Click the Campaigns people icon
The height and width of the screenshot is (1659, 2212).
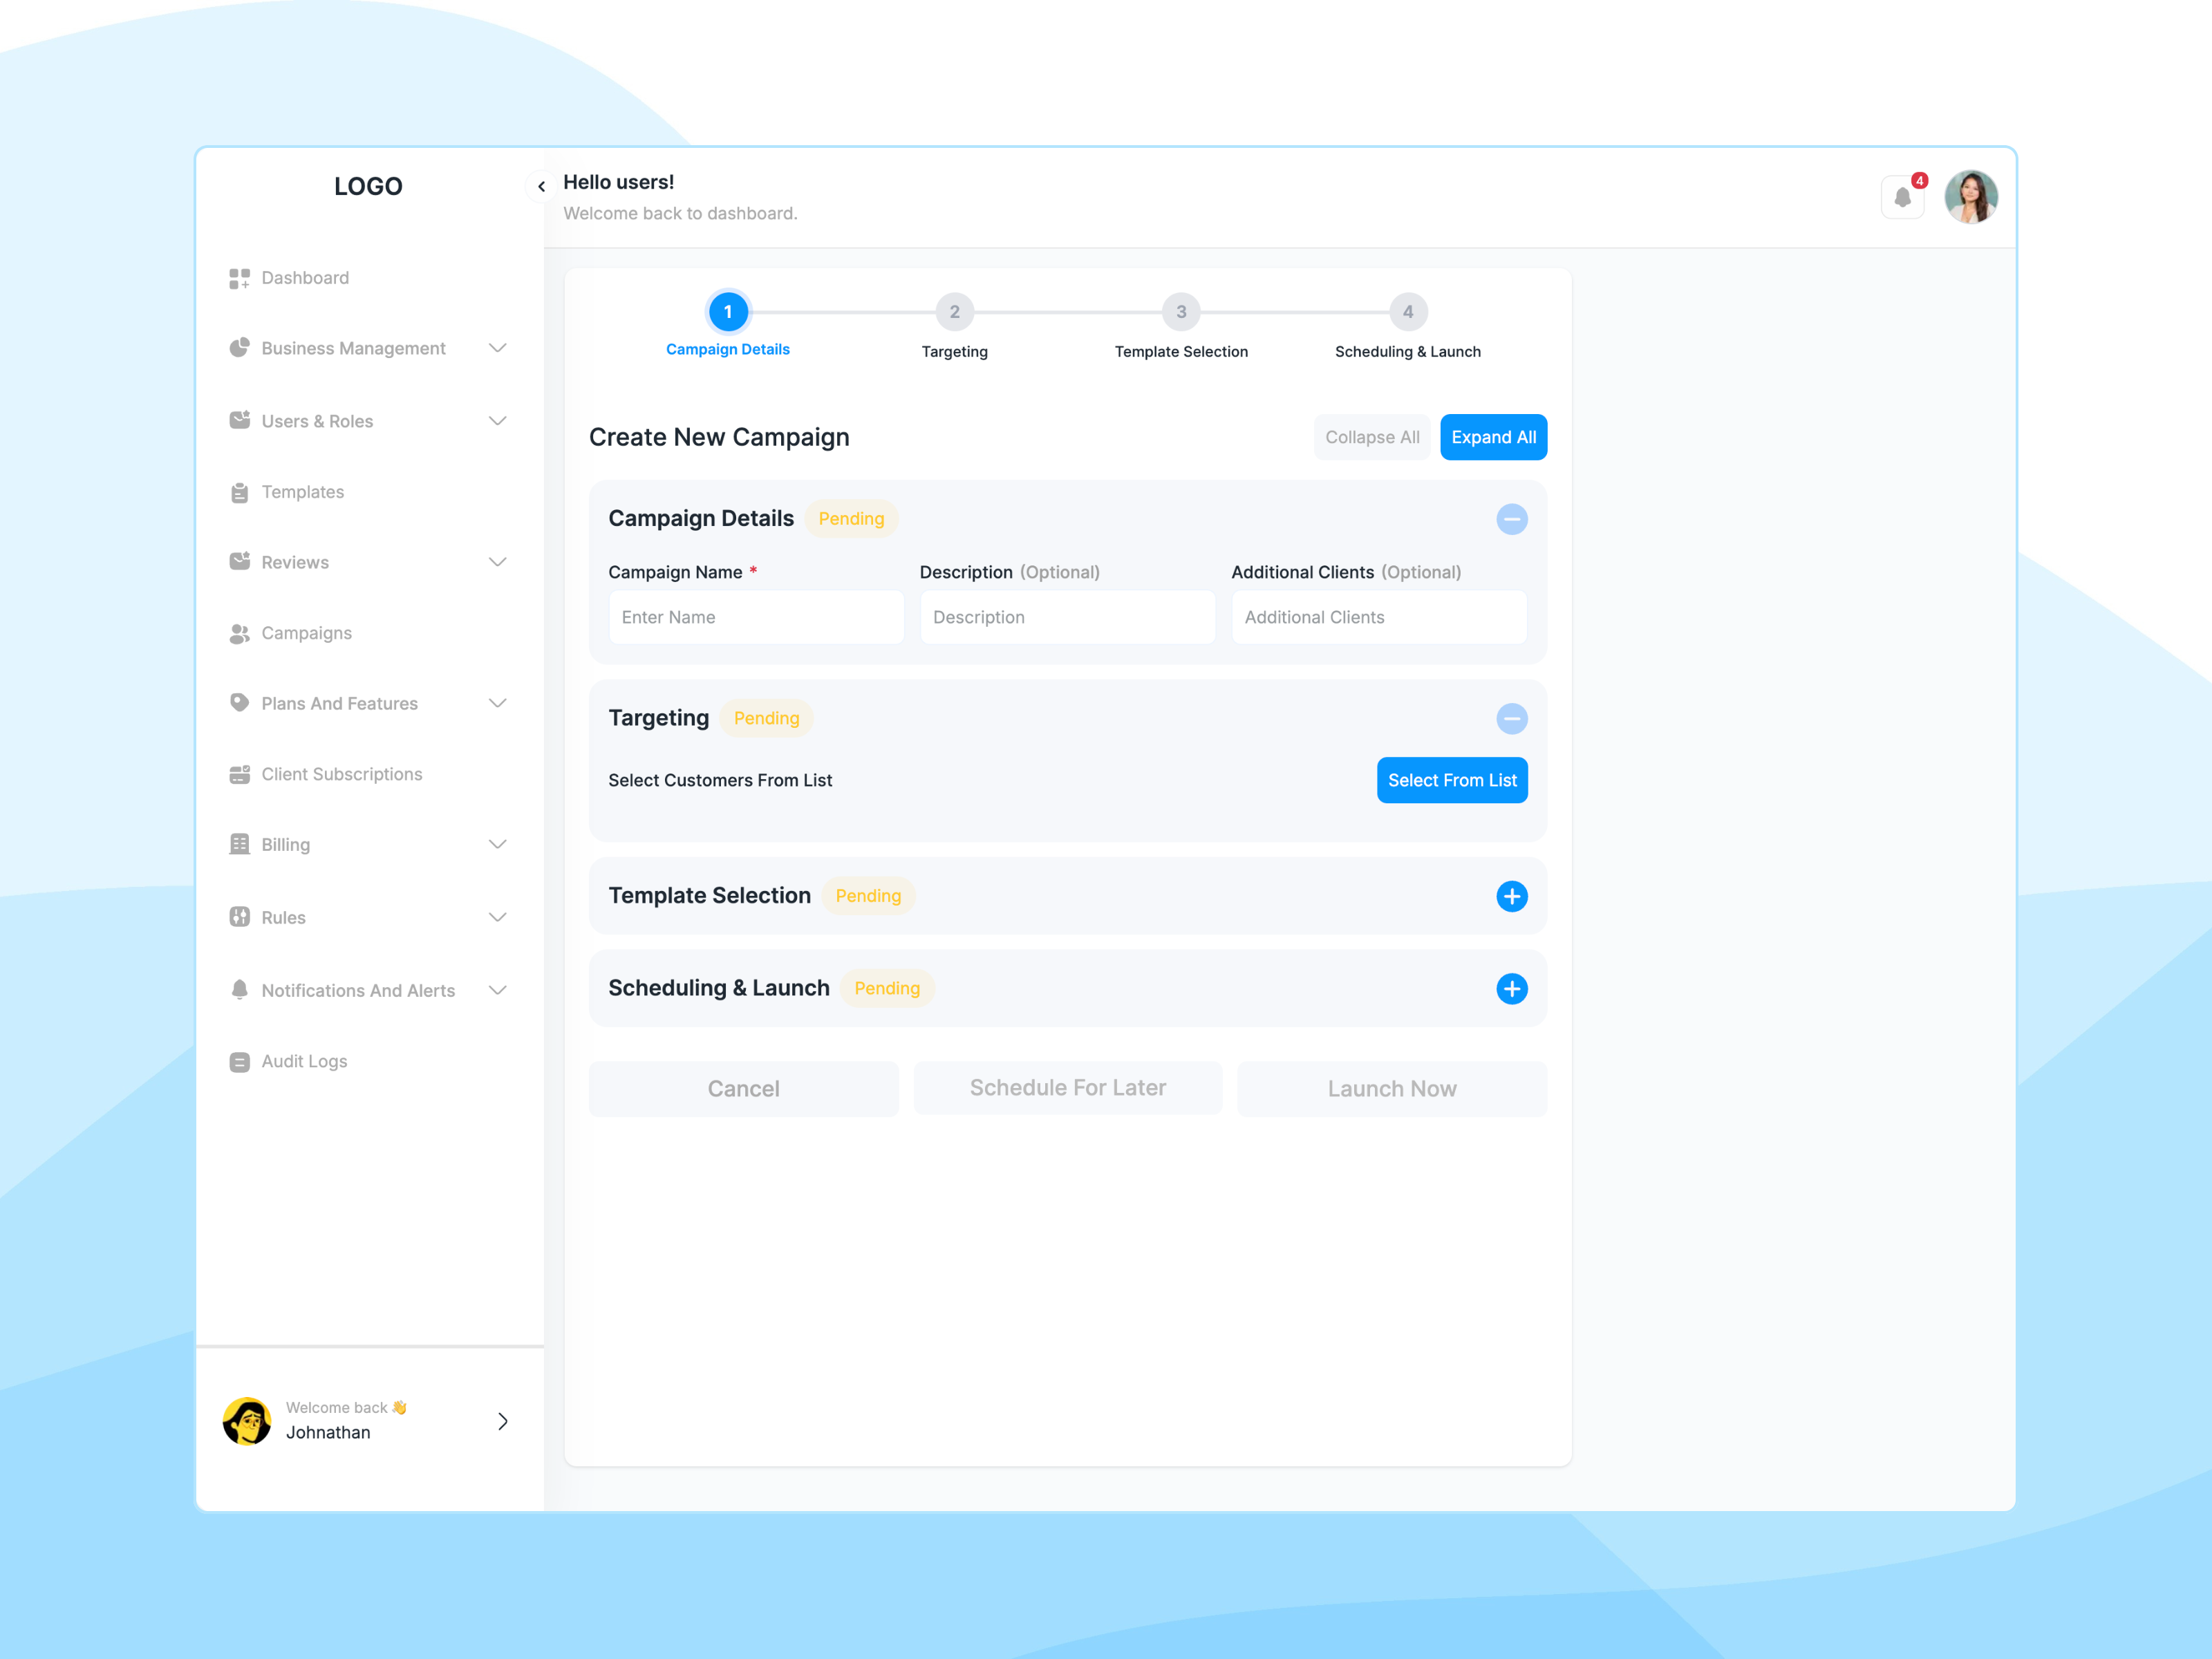pyautogui.click(x=239, y=633)
